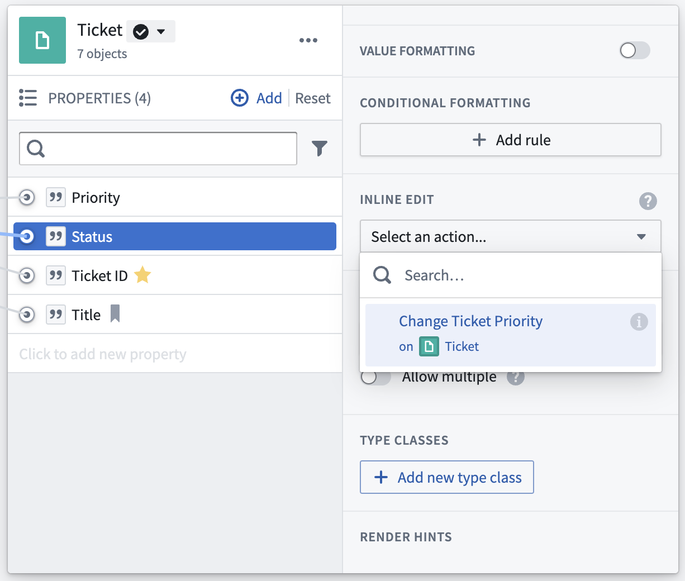This screenshot has width=685, height=581.
Task: Enable the Value Formatting toggle
Action: (x=635, y=51)
